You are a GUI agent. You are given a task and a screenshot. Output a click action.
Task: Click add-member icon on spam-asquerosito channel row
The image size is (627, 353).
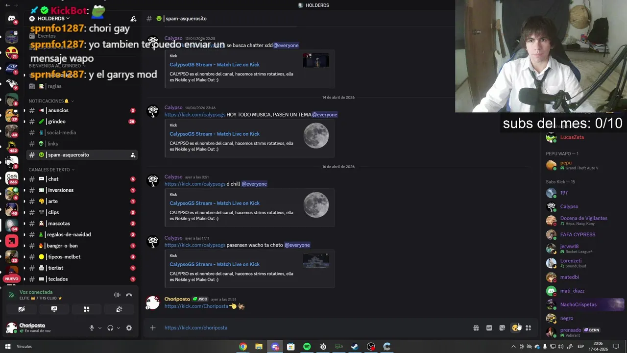tap(133, 155)
